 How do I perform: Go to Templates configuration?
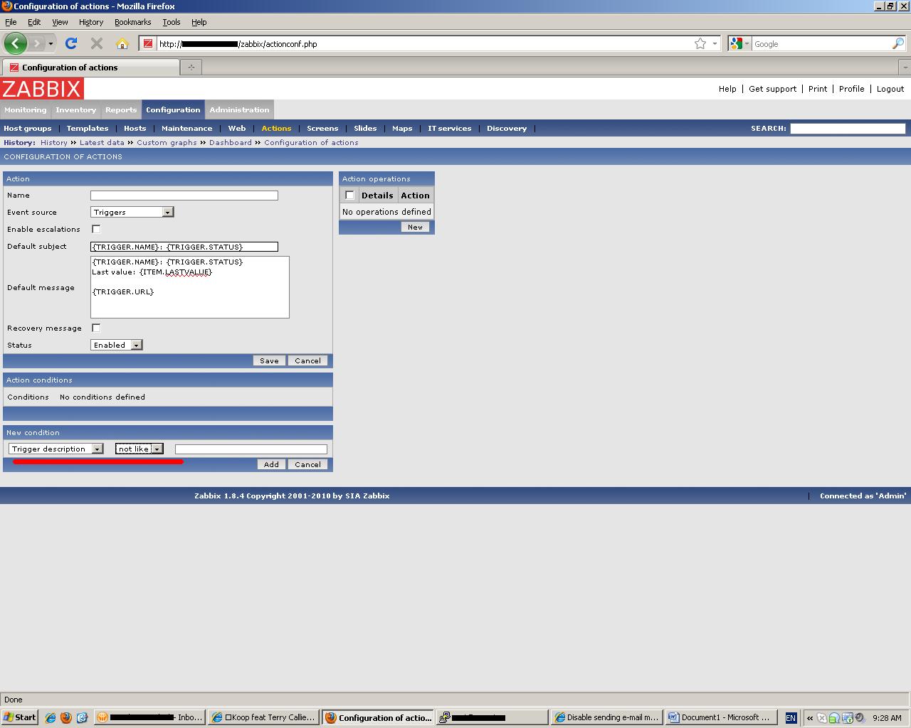(x=88, y=129)
